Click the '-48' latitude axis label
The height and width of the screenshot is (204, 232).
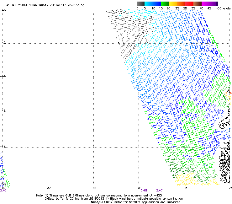[x=3, y=147]
